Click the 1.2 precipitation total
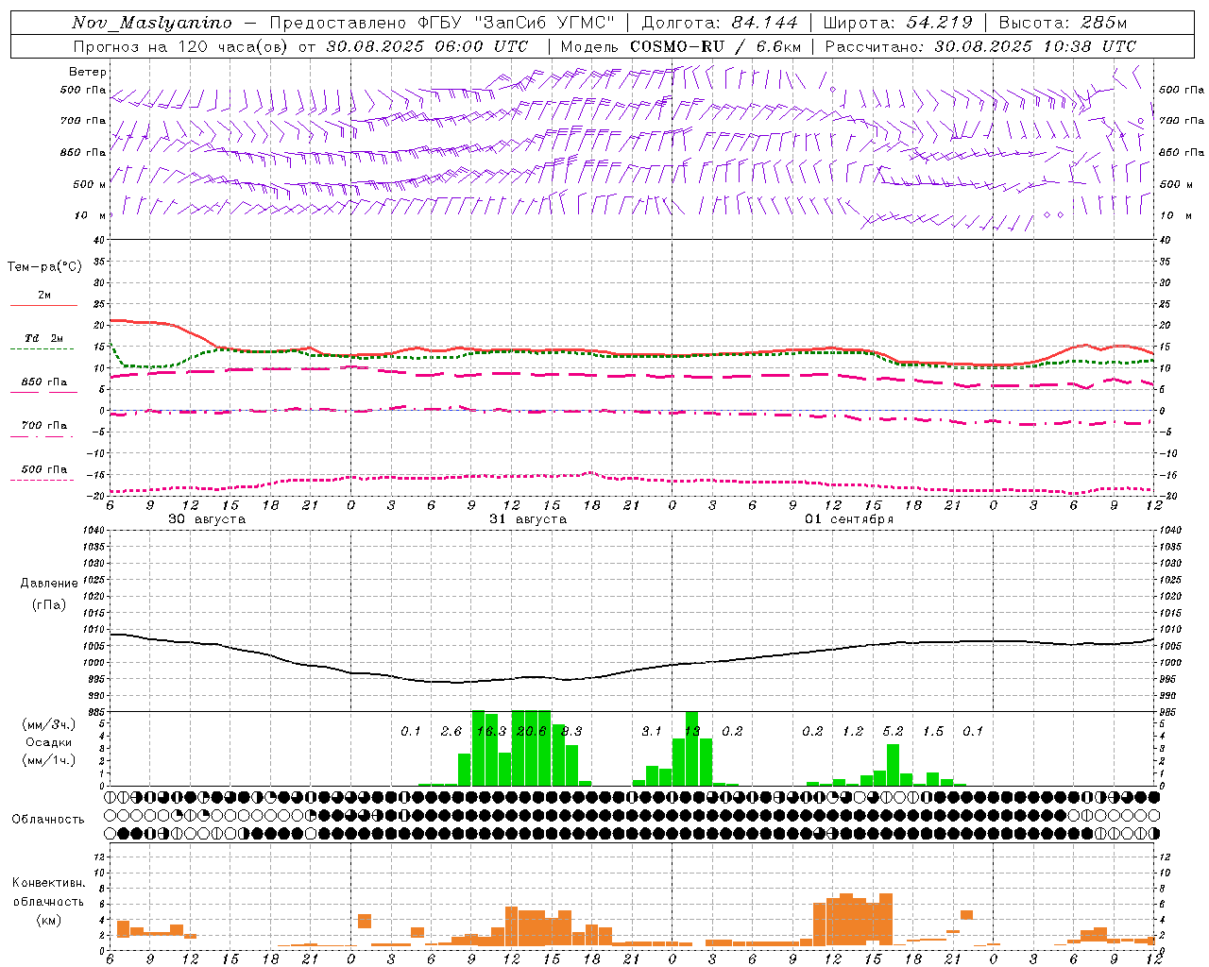1209x967 pixels. (x=853, y=732)
